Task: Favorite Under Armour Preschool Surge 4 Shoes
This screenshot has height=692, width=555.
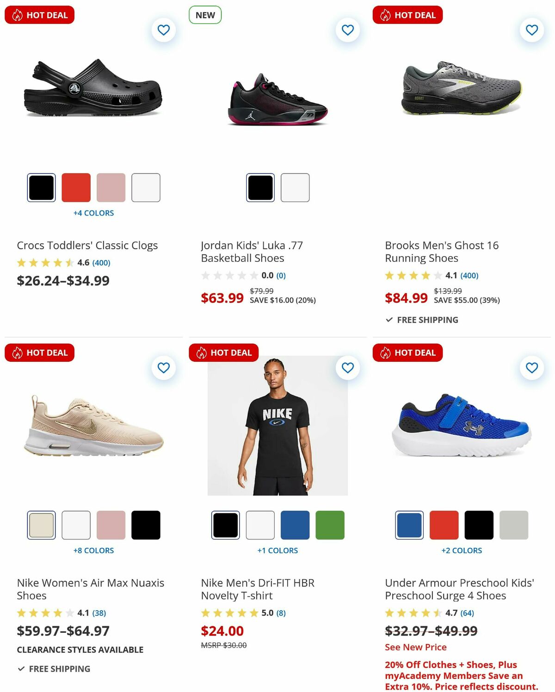Action: coord(531,368)
